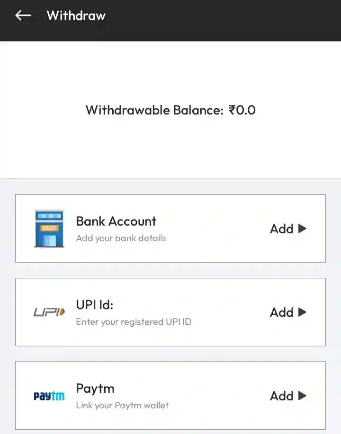Select the Paytm title text
The image size is (341, 434).
click(95, 388)
